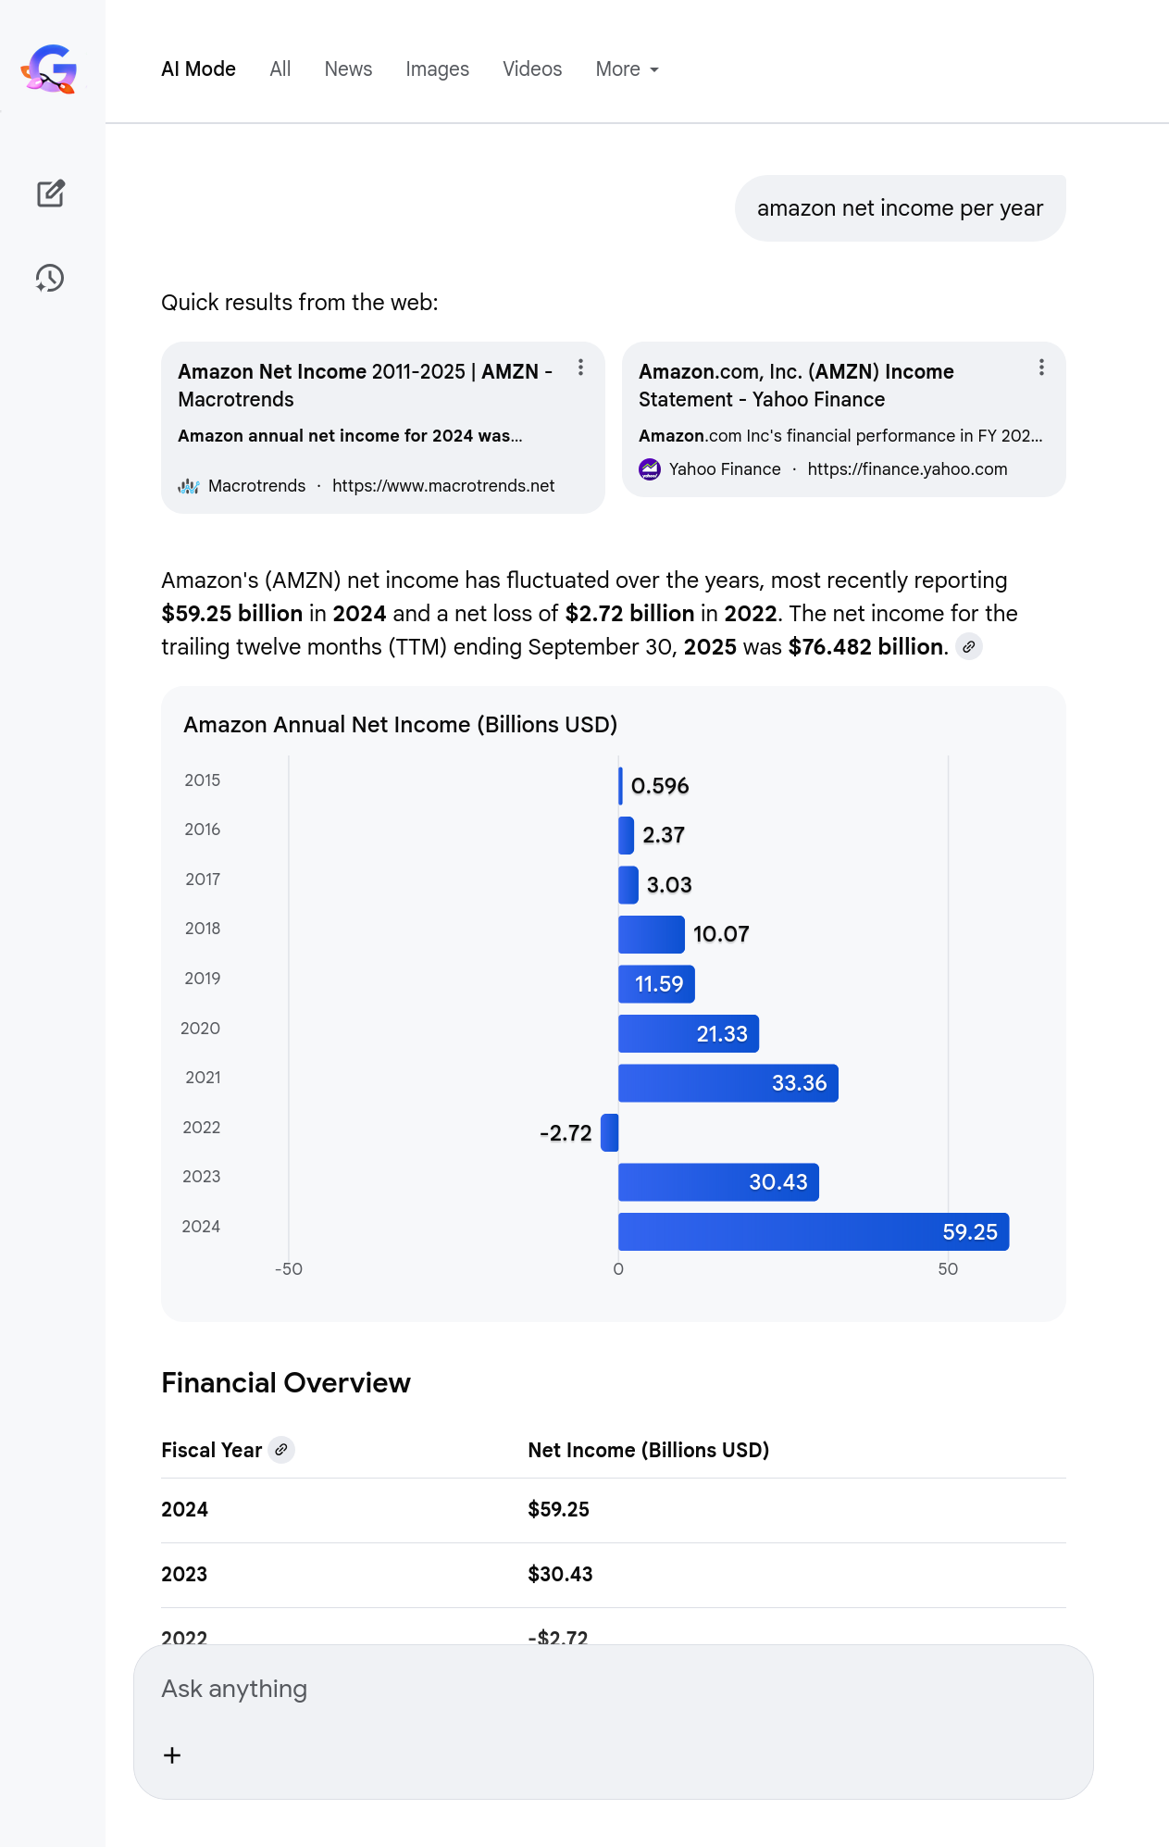
Task: Expand the More dropdown menu
Action: click(x=627, y=69)
